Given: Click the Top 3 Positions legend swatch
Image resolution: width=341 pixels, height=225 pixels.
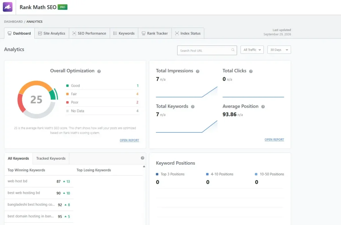Looking at the screenshot, I should [x=157, y=174].
